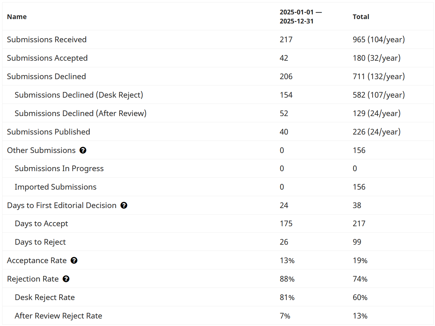Click the Desk Reject Rate row label

tap(45, 298)
